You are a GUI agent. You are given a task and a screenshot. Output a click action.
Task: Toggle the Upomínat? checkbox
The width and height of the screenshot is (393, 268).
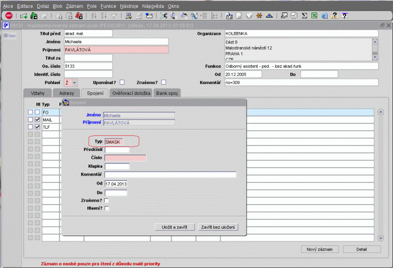tap(122, 82)
